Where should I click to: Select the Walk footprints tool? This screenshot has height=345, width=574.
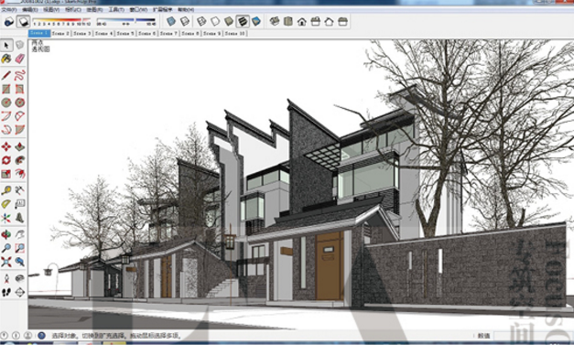tap(6, 292)
